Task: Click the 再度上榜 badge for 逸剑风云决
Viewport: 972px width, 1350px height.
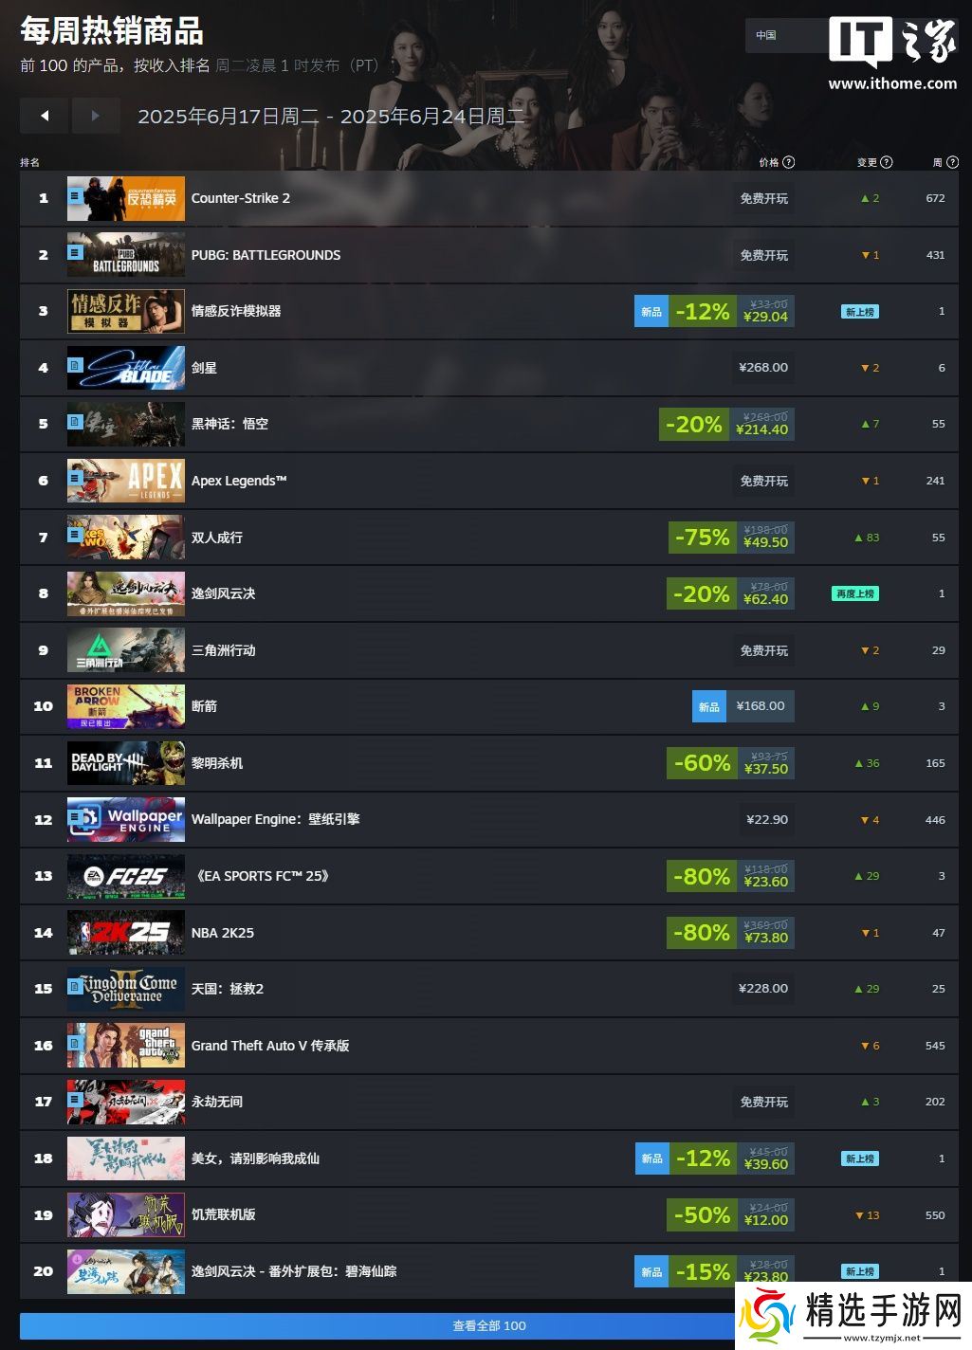Action: (x=855, y=593)
